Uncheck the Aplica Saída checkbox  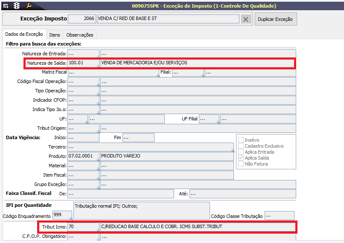click(x=241, y=158)
